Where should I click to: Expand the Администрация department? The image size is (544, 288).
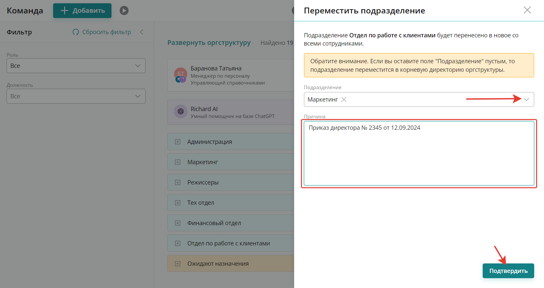tap(178, 142)
